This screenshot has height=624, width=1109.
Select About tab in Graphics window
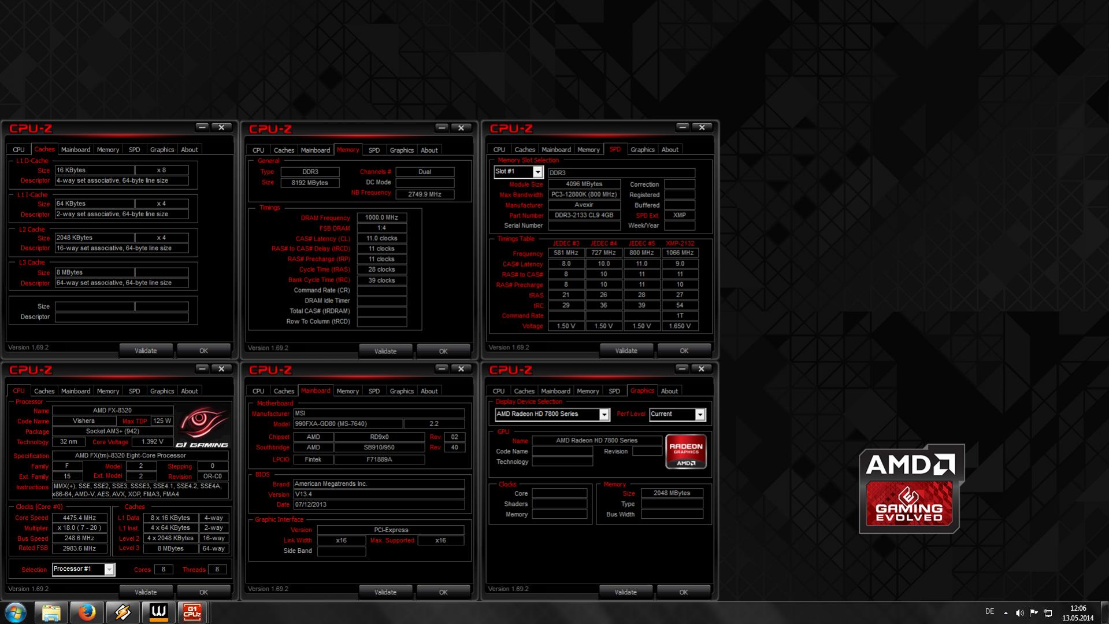point(669,392)
